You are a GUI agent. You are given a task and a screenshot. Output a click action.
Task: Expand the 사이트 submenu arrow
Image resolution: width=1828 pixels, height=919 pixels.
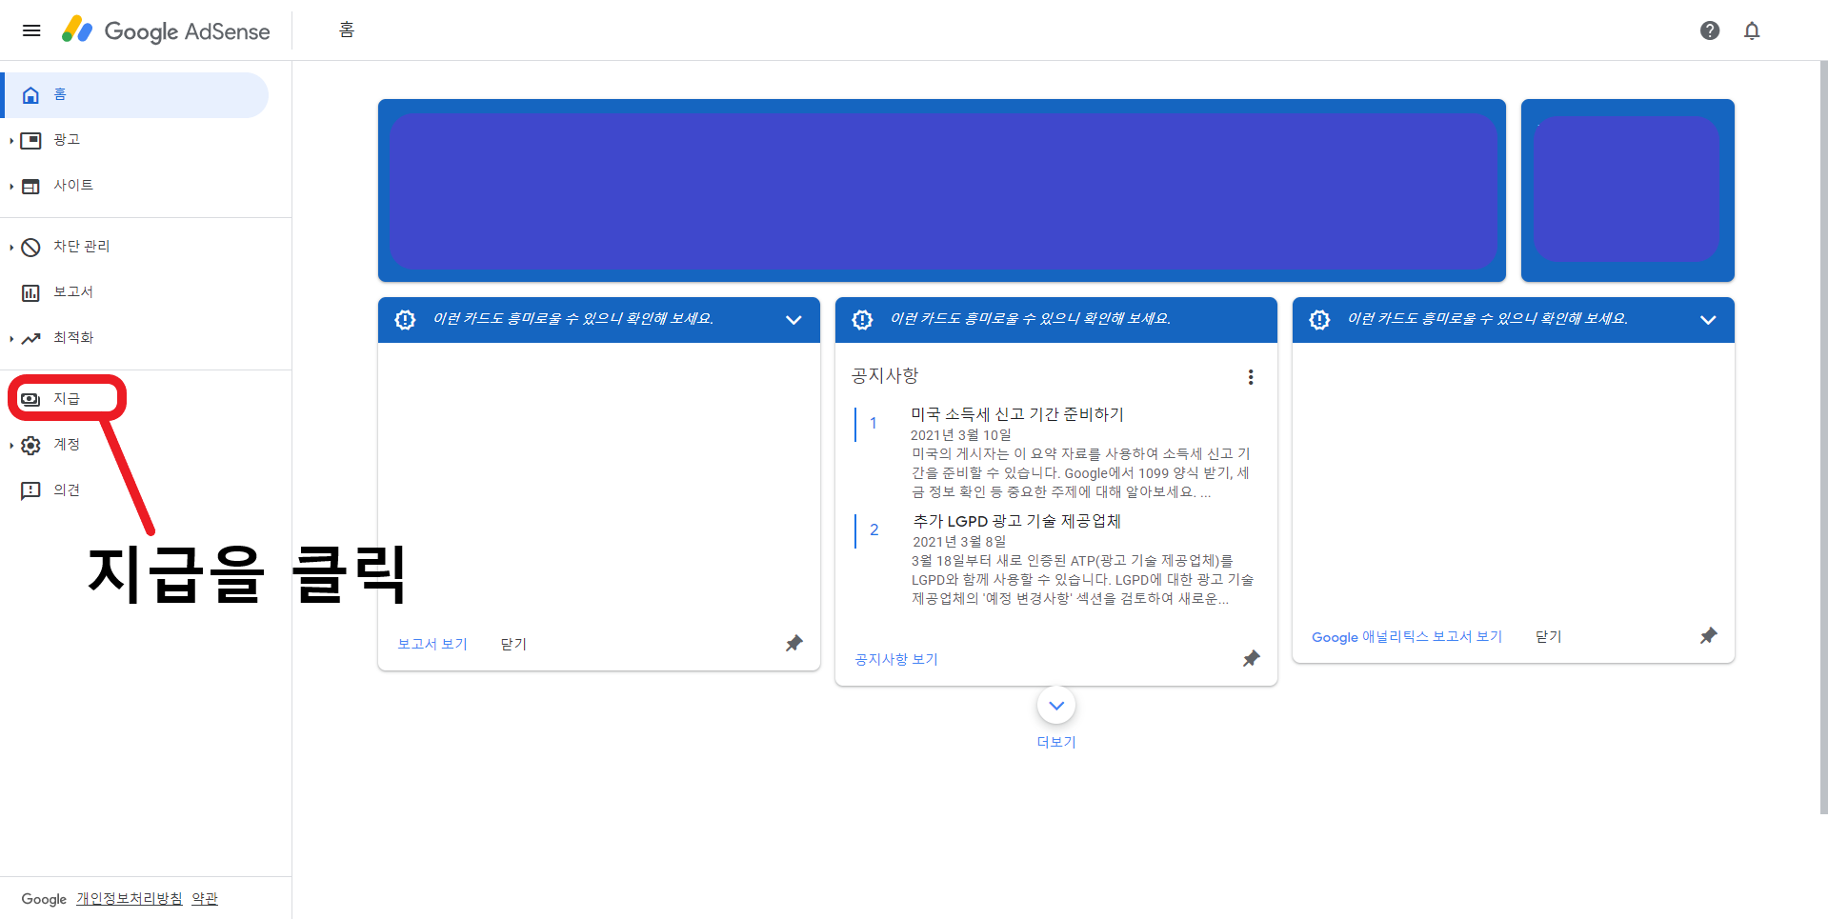click(x=11, y=187)
